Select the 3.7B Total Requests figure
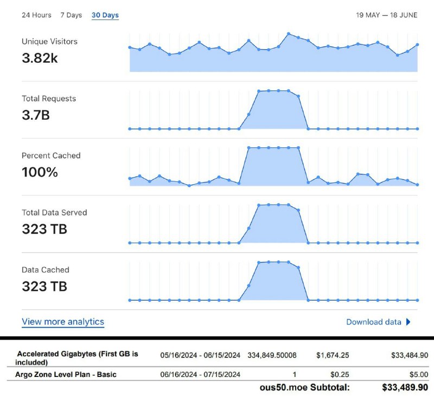Screen dimensions: 434x397 tap(36, 115)
